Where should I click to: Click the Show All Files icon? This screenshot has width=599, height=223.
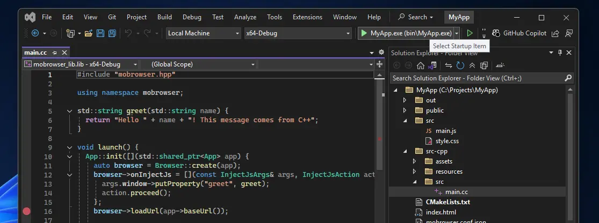pos(484,65)
